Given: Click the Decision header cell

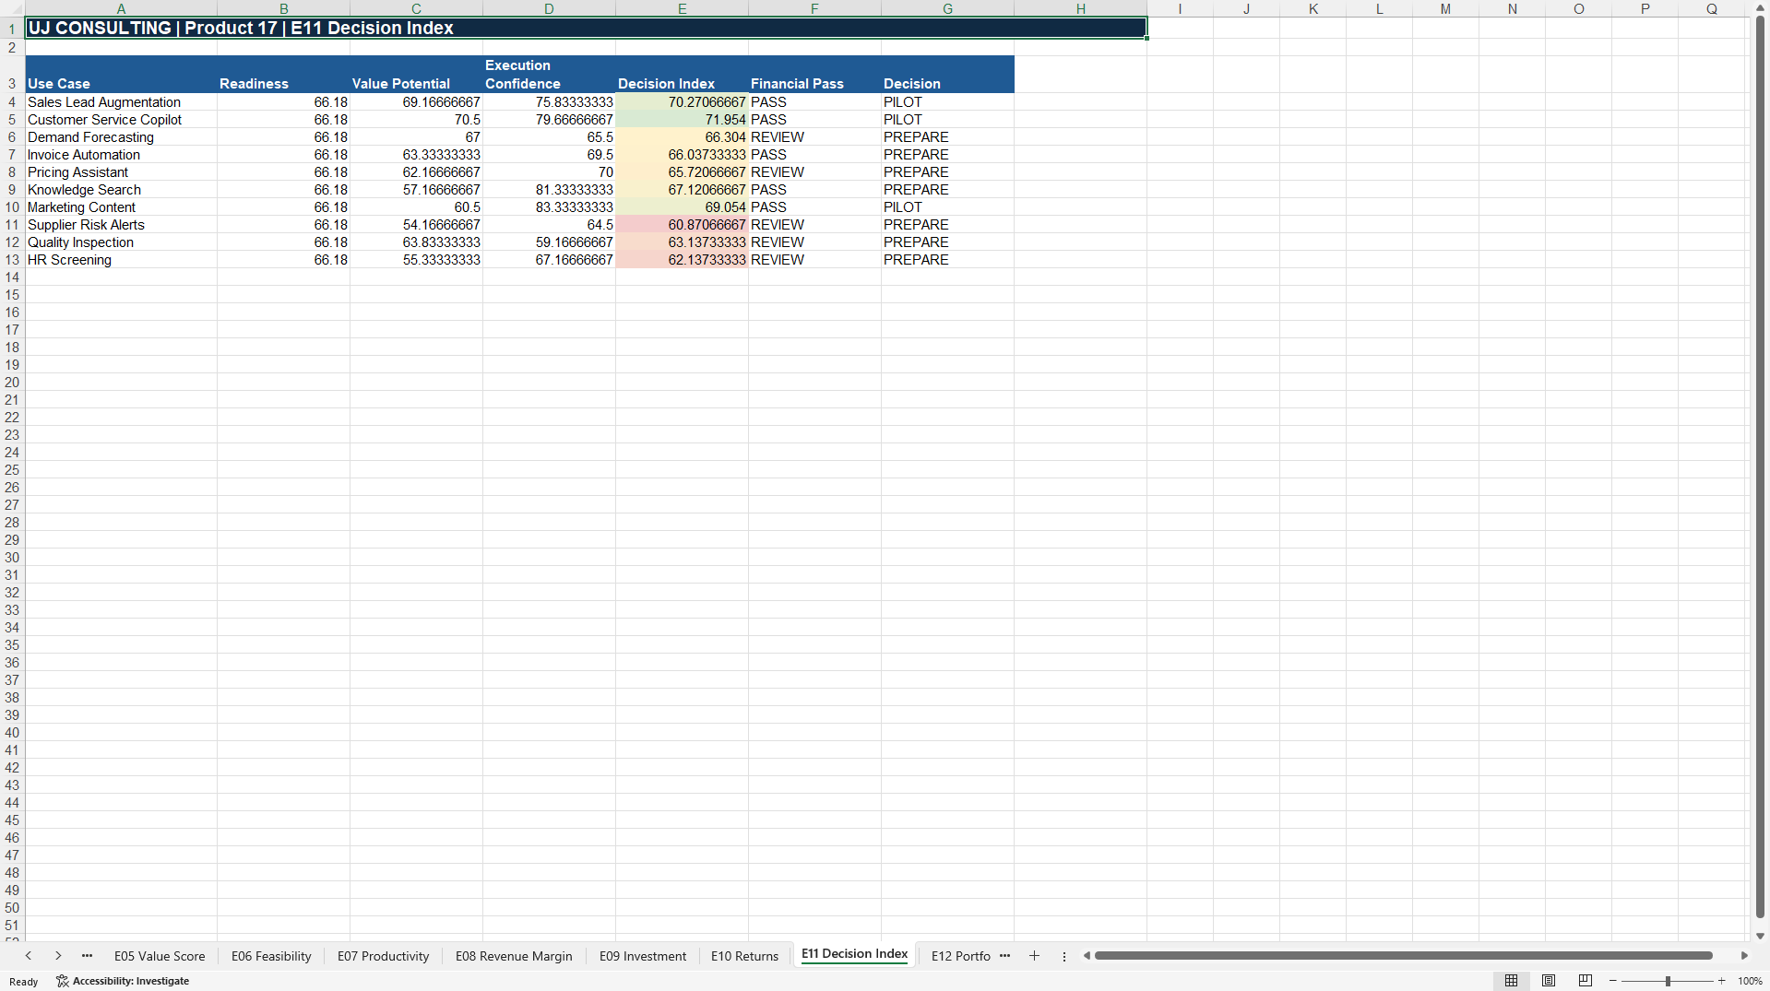Looking at the screenshot, I should coord(947,75).
